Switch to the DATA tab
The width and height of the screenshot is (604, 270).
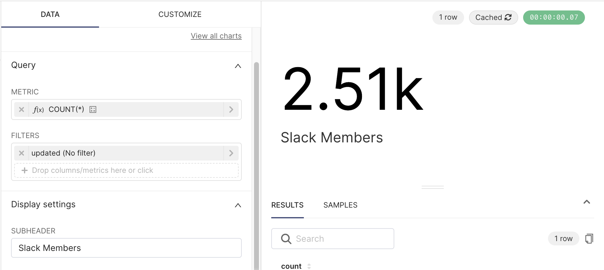pos(50,14)
